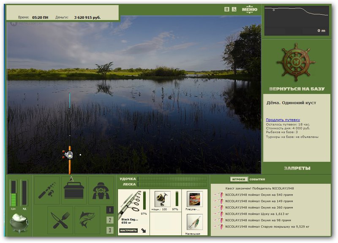This screenshot has width=338, height=243.
Task: Select the FireLine fishing line thumbnail
Action: pyautogui.click(x=194, y=199)
